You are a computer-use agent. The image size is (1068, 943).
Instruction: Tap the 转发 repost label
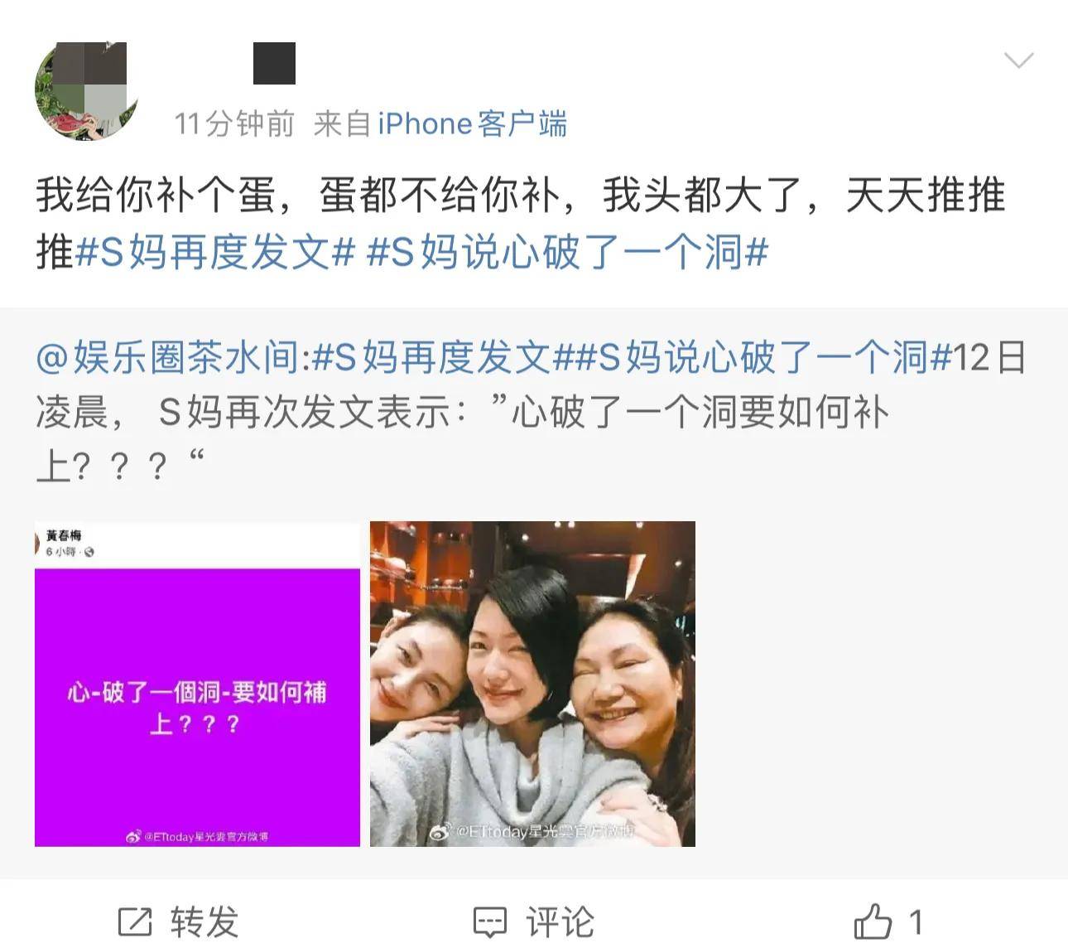[204, 921]
